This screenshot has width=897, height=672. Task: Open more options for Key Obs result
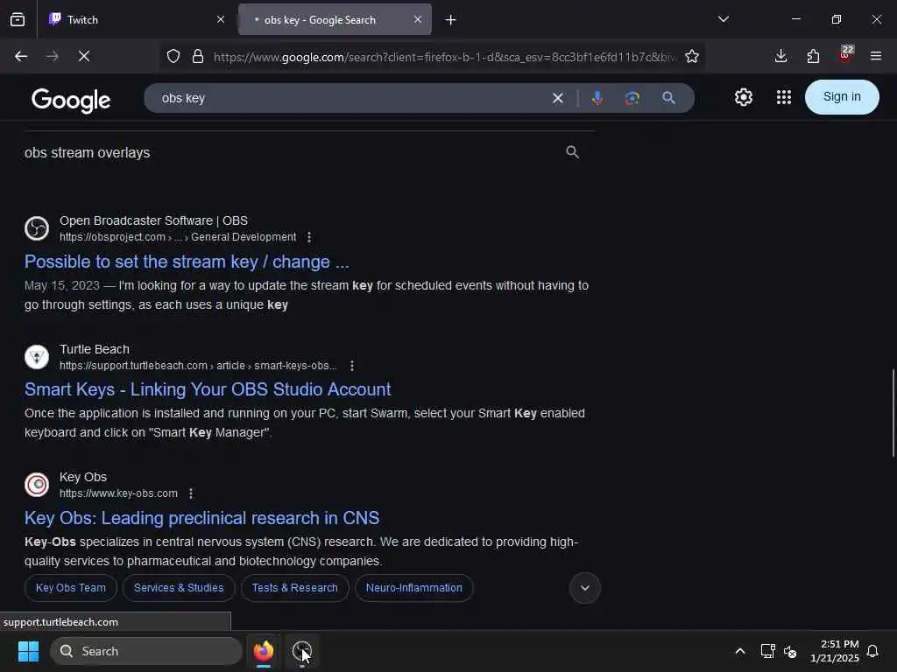coord(190,493)
